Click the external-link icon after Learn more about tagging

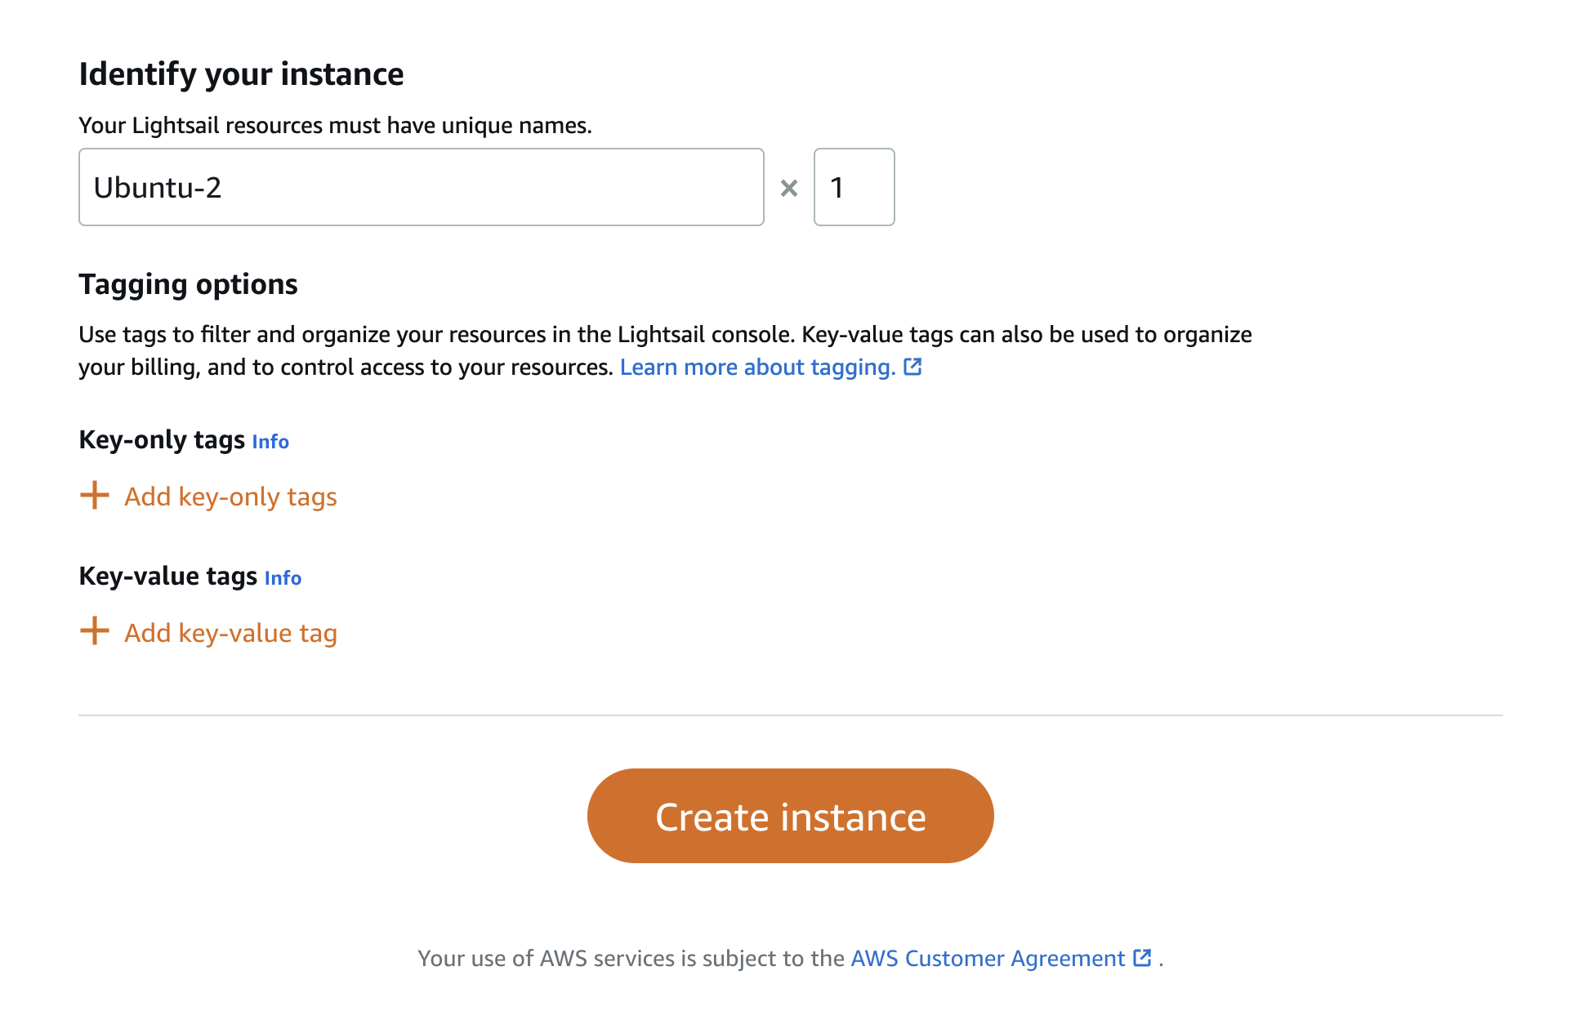(x=913, y=367)
